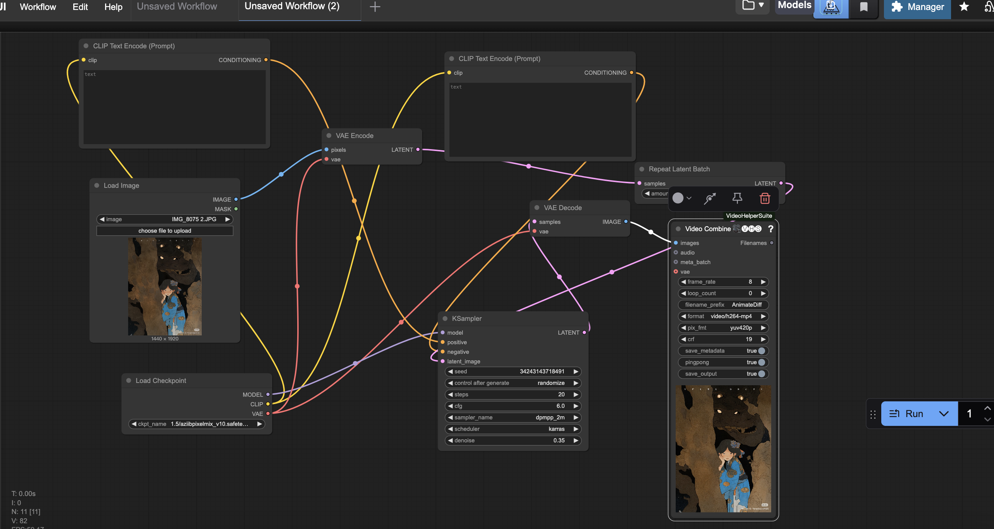This screenshot has width=994, height=529.
Task: Collapse KSampler node via title dot
Action: [x=445, y=319]
